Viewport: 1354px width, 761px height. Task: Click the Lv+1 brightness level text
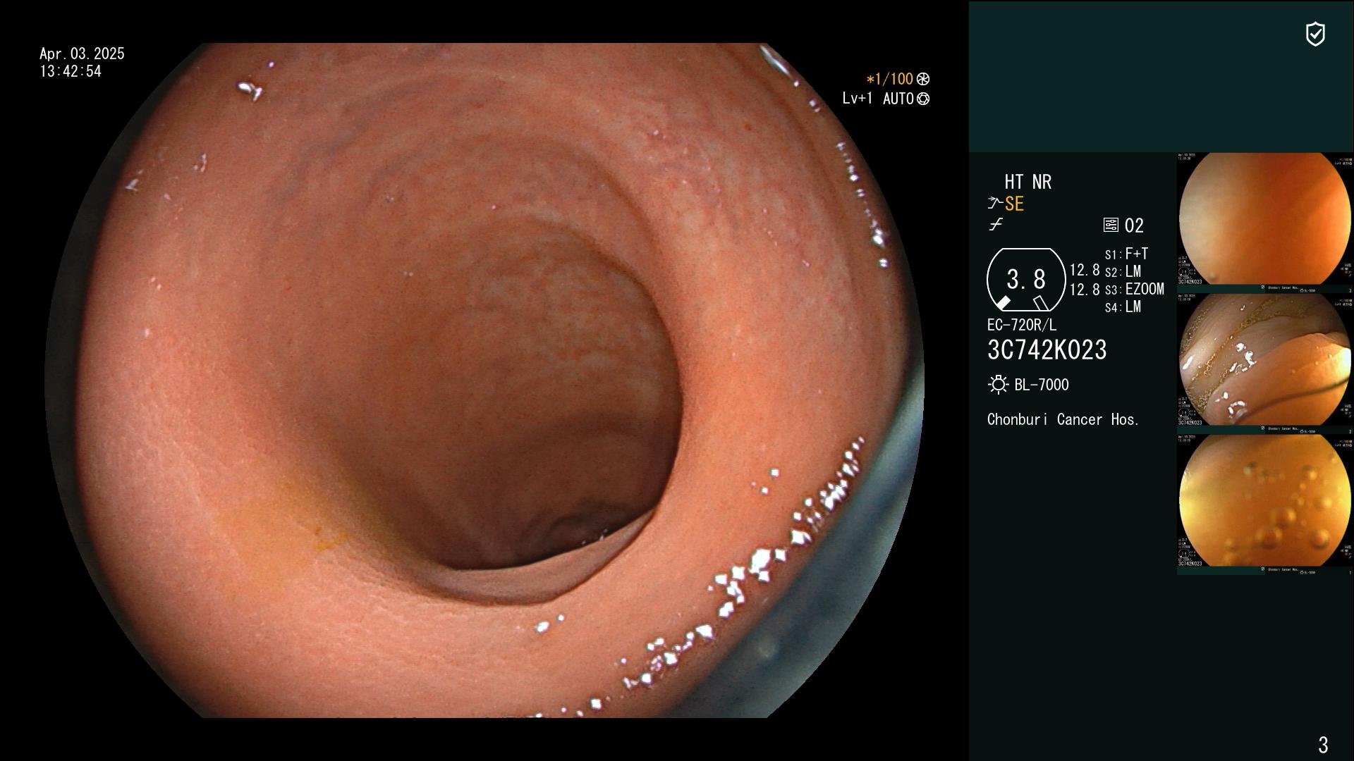[x=857, y=99]
